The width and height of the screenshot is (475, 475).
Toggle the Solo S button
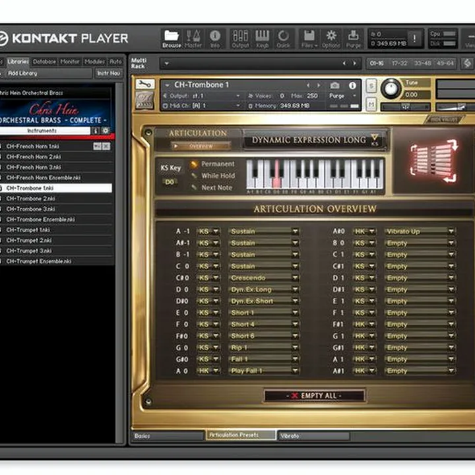pos(371,86)
